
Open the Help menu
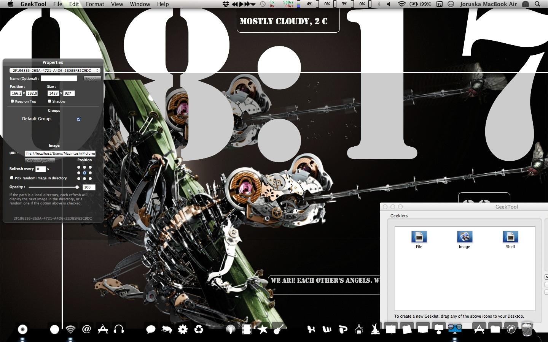tap(163, 4)
